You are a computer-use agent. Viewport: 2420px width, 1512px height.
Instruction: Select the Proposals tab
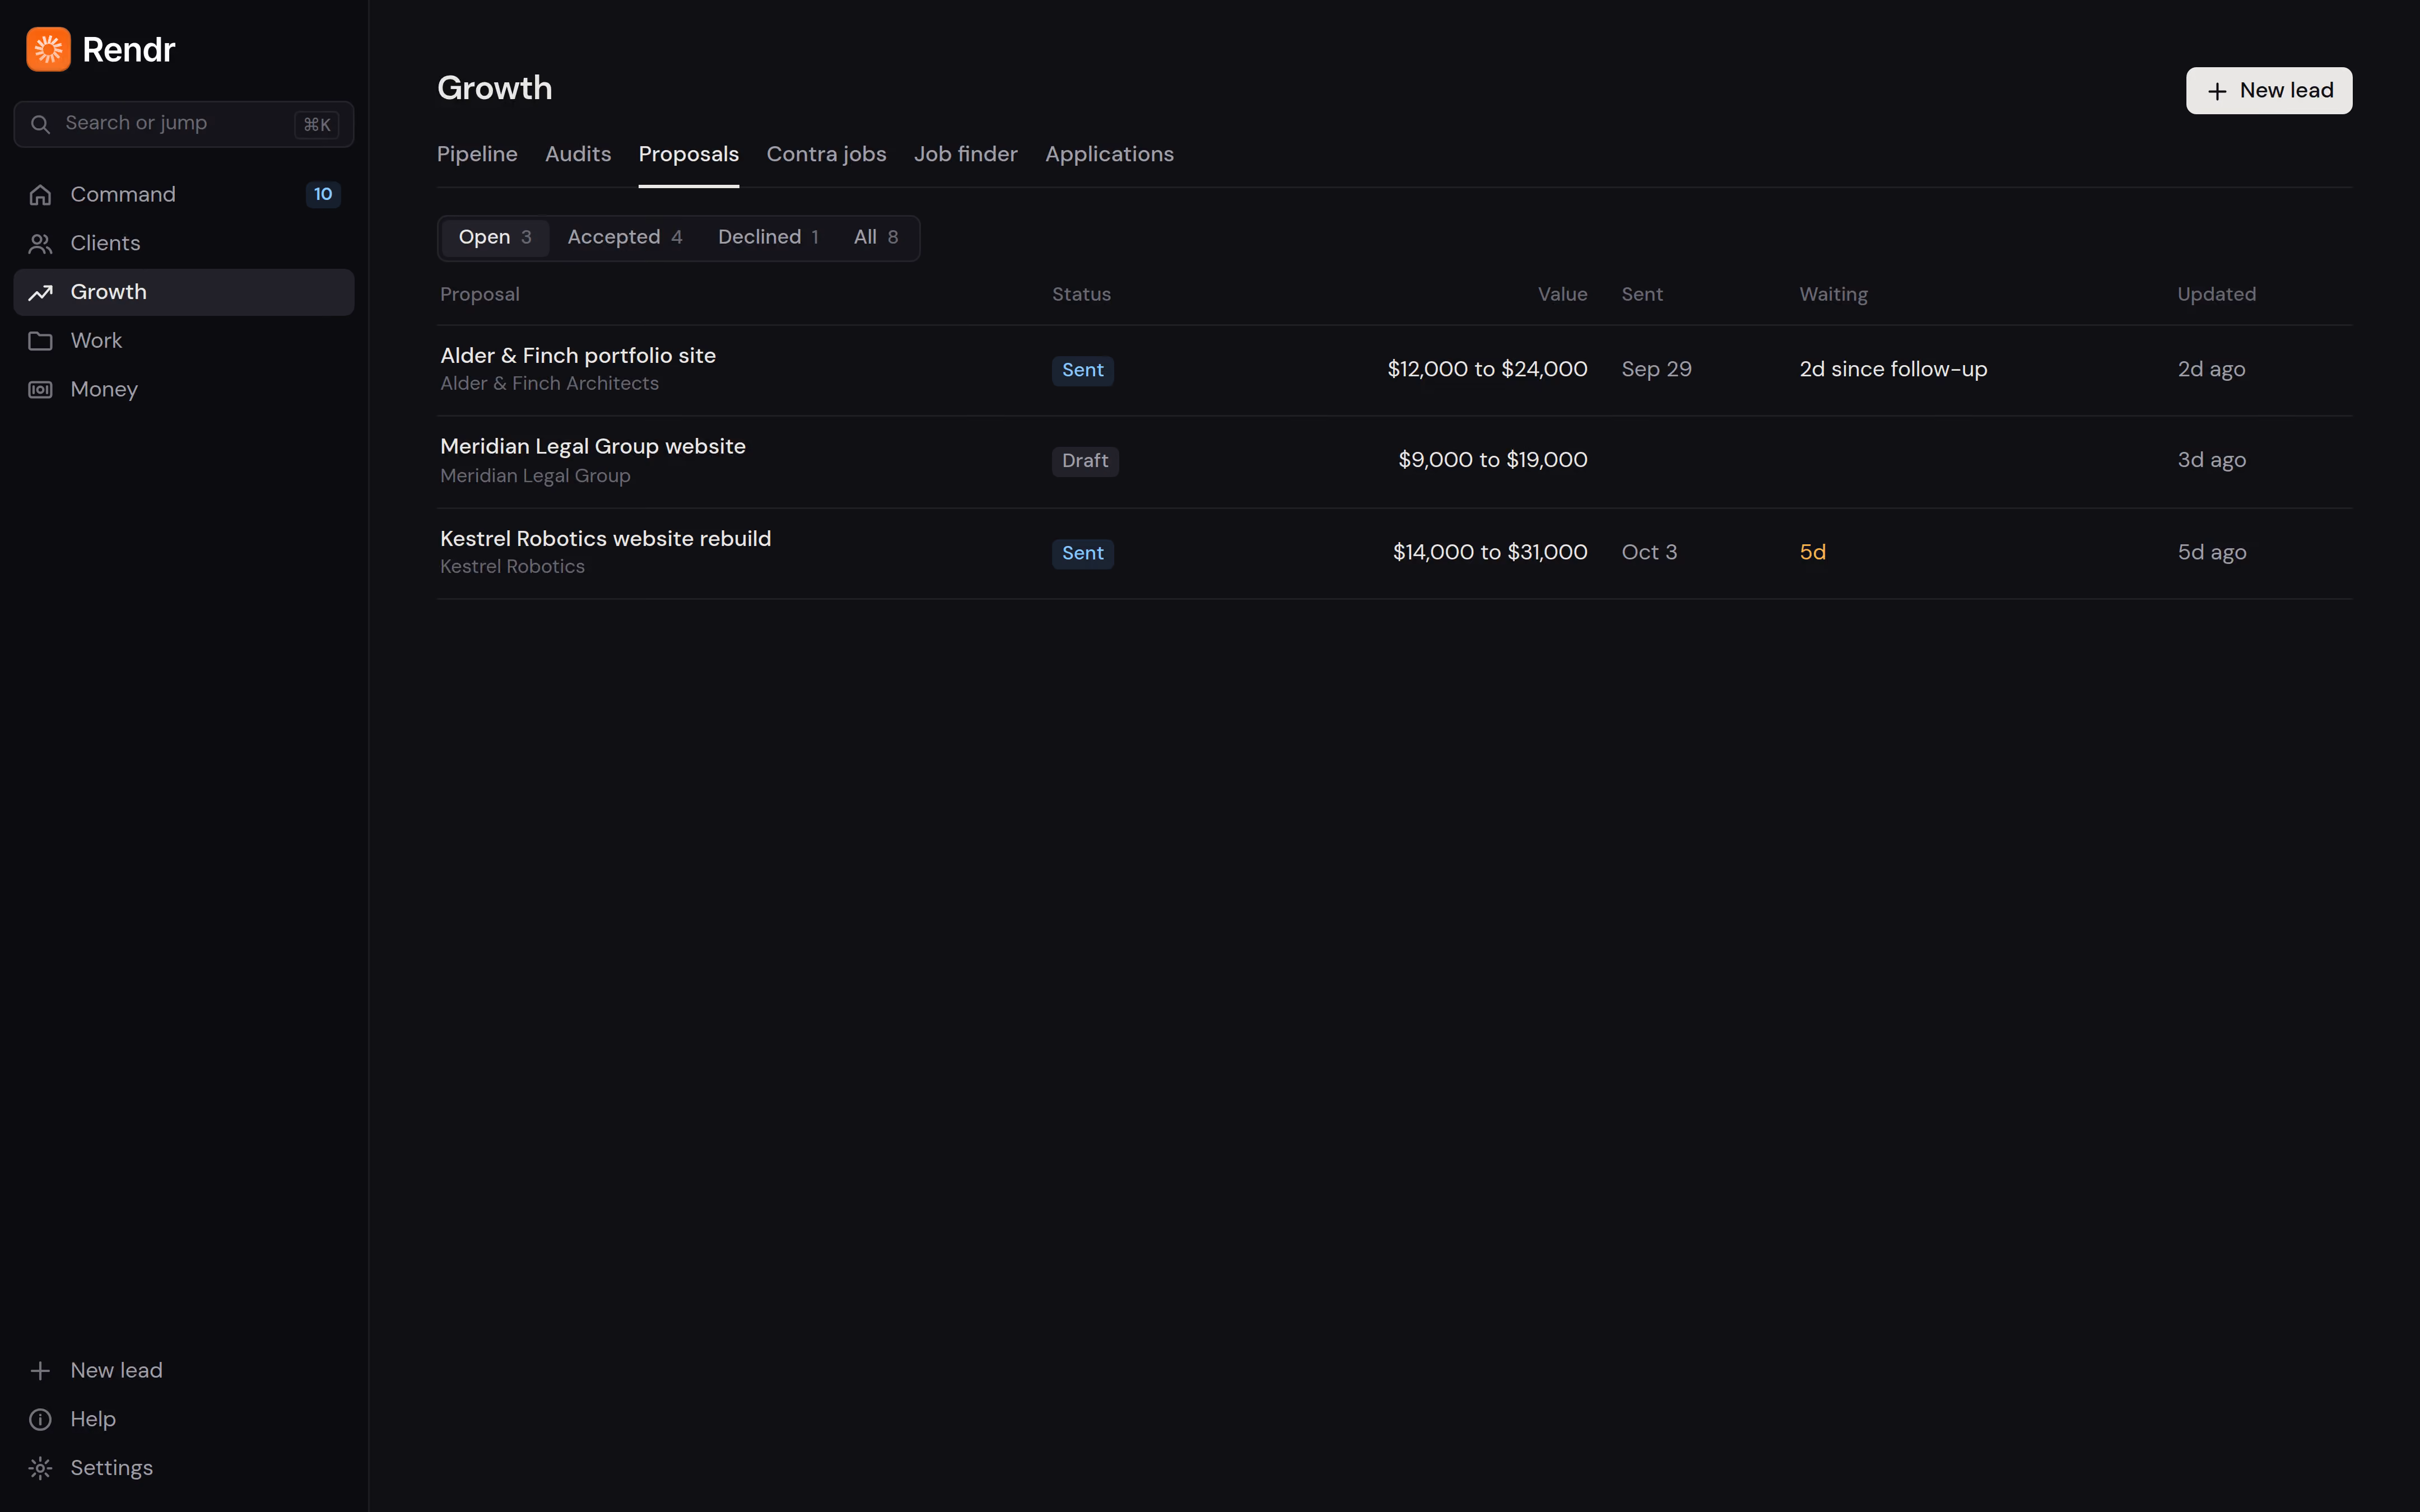click(x=688, y=154)
